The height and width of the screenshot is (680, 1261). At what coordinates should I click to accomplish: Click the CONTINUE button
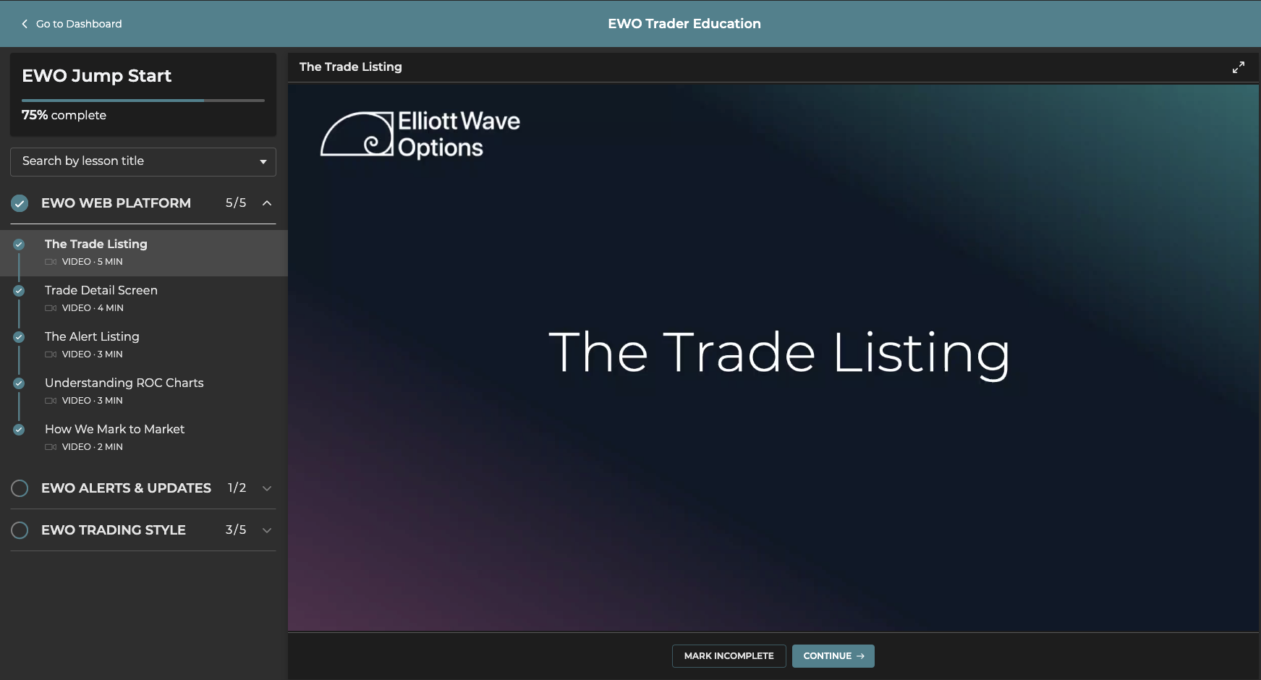pyautogui.click(x=833, y=656)
